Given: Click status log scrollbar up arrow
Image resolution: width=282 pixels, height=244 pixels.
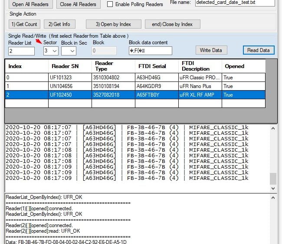Looking at the screenshot, I should click(x=273, y=198).
